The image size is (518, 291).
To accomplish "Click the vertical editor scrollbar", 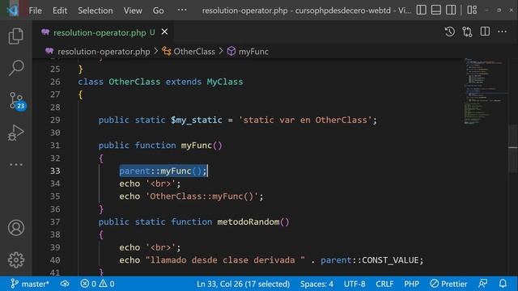I will pyautogui.click(x=512, y=149).
